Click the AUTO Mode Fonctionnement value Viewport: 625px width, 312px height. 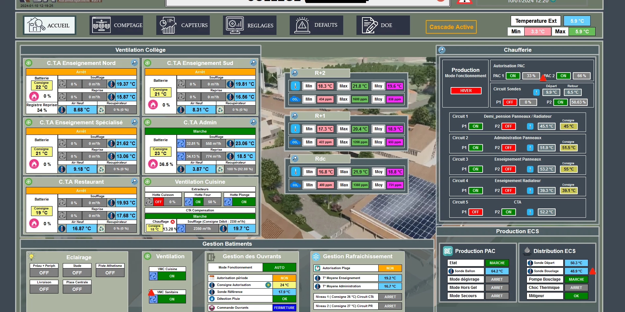point(279,267)
